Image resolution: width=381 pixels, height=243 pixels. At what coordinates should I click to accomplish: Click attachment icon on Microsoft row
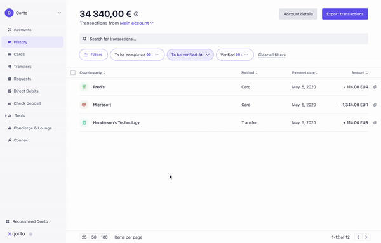tap(375, 105)
